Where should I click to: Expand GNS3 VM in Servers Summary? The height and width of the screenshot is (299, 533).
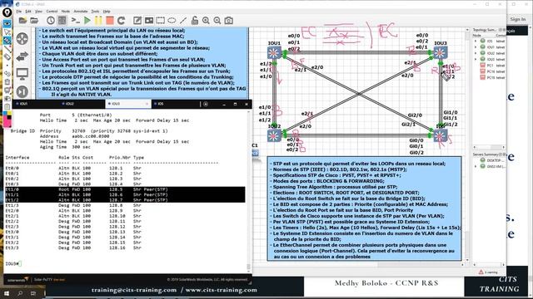476,166
